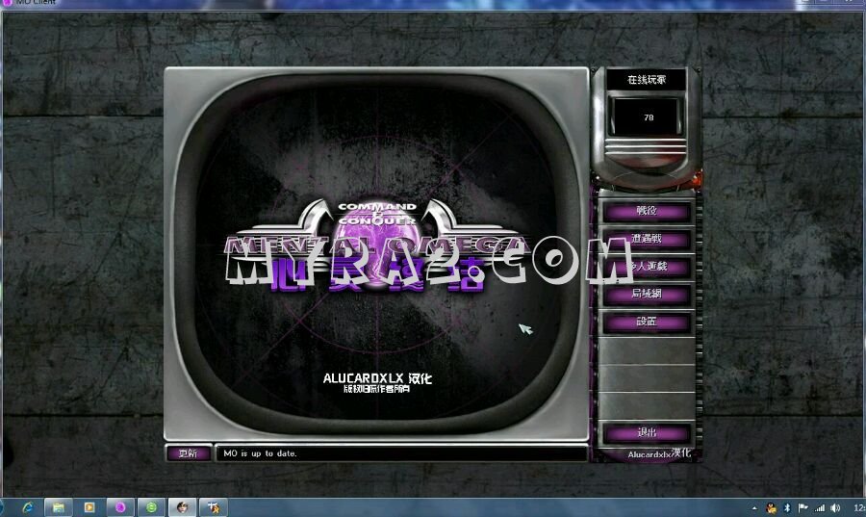Viewport: 866px width, 517px height.
Task: Show hidden system tray icons arrow
Action: pos(754,508)
